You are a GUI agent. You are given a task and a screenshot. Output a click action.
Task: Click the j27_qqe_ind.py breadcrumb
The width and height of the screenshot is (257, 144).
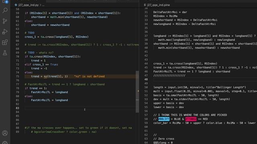(x=29, y=5)
